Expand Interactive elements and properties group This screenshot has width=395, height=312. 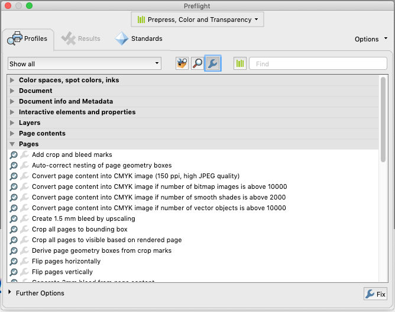(12, 112)
